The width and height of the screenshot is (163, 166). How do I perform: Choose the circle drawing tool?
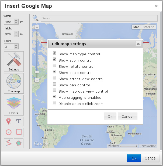tap(9, 132)
